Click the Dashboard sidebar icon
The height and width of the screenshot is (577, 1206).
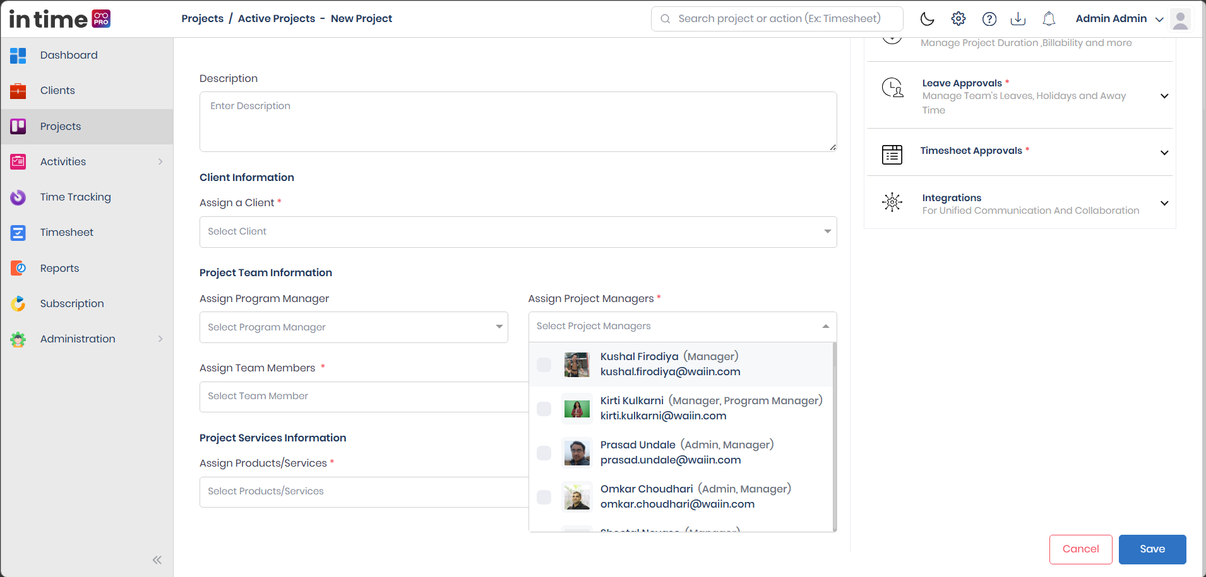18,55
